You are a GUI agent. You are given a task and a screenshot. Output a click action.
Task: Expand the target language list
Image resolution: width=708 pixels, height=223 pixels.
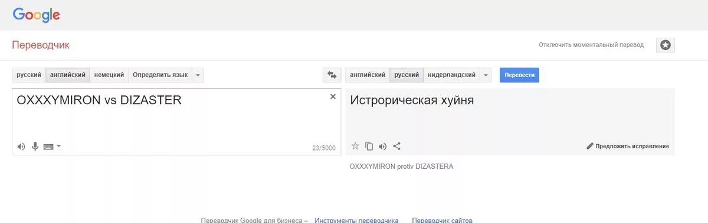pyautogui.click(x=486, y=75)
